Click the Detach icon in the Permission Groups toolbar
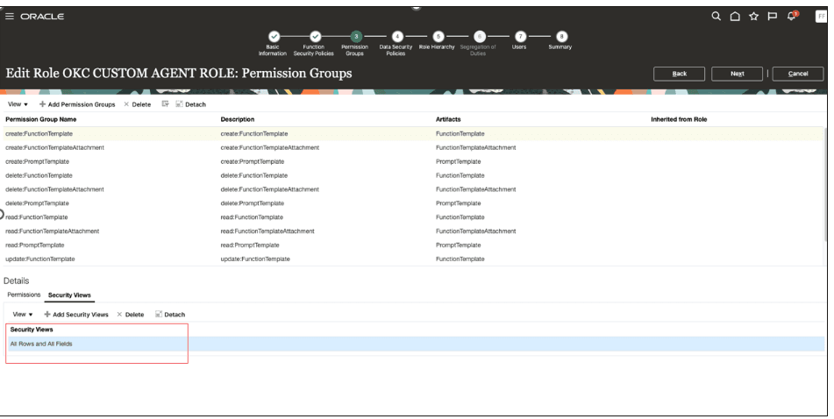This screenshot has width=834, height=419. (x=179, y=104)
